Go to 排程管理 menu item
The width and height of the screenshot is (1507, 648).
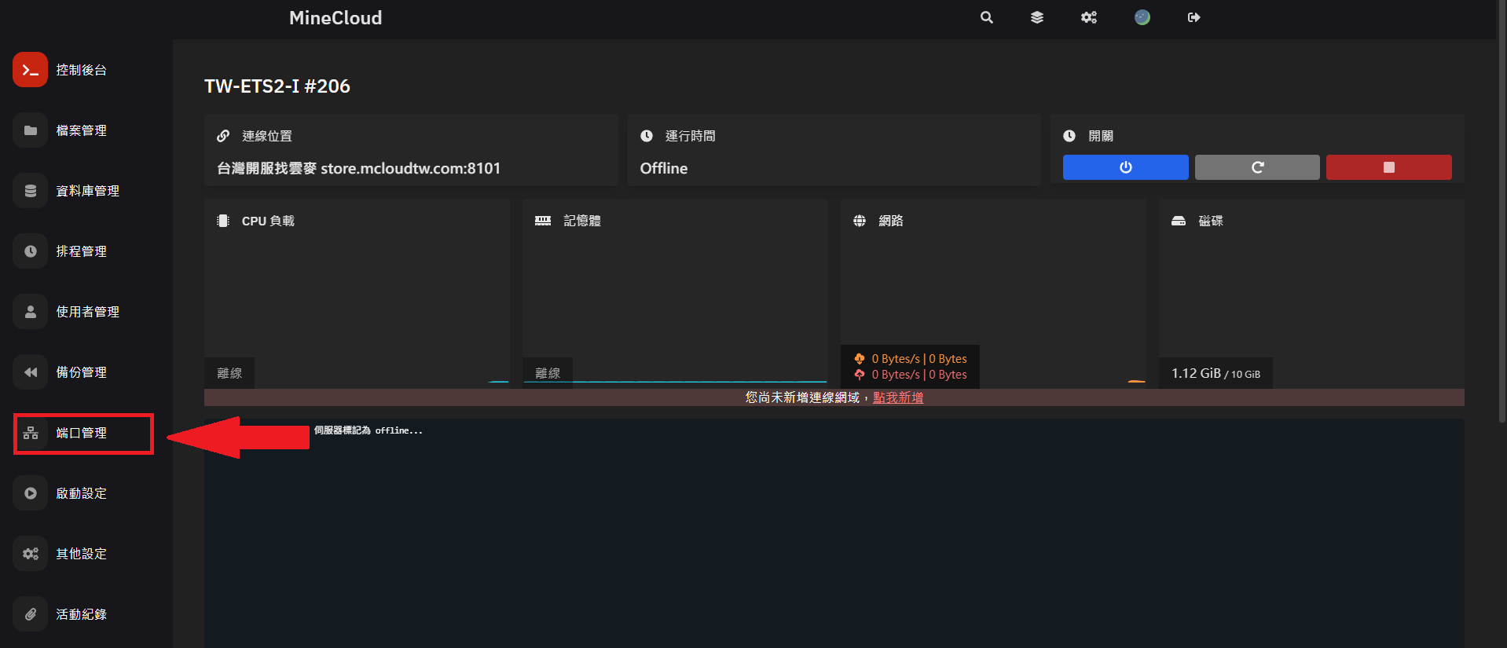pyautogui.click(x=82, y=251)
